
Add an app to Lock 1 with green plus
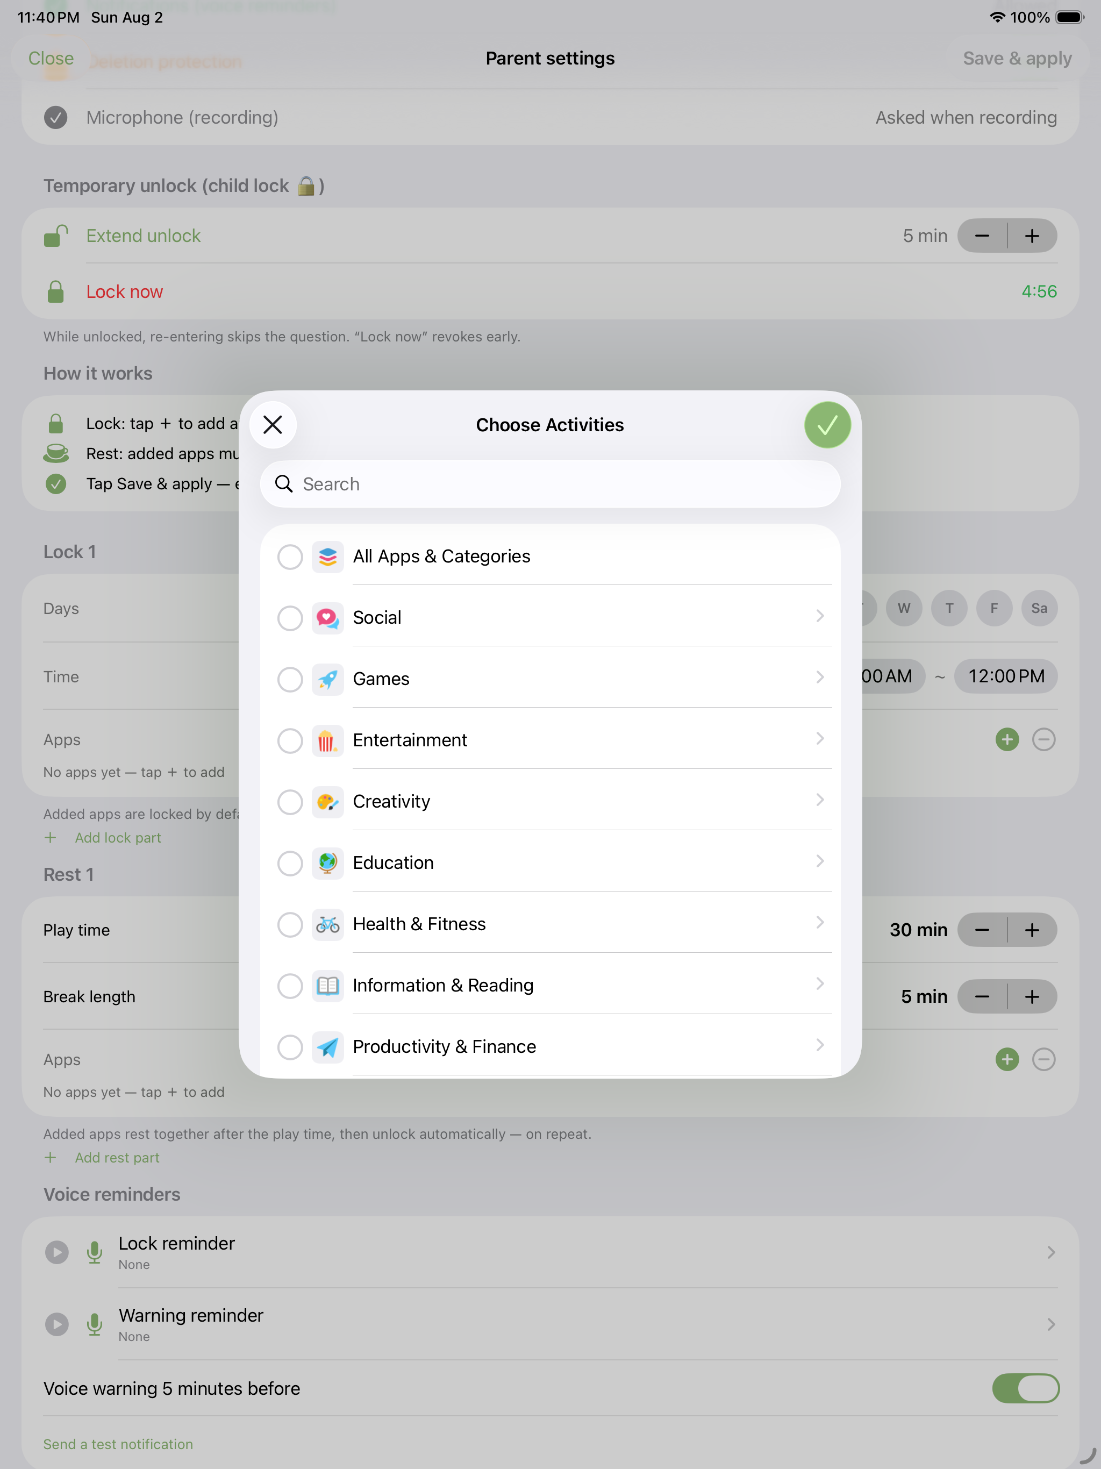[x=1007, y=740]
